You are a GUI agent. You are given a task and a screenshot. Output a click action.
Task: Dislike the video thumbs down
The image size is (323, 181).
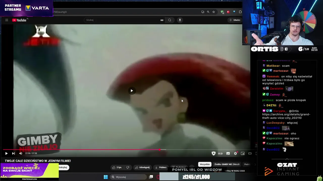(x=128, y=167)
